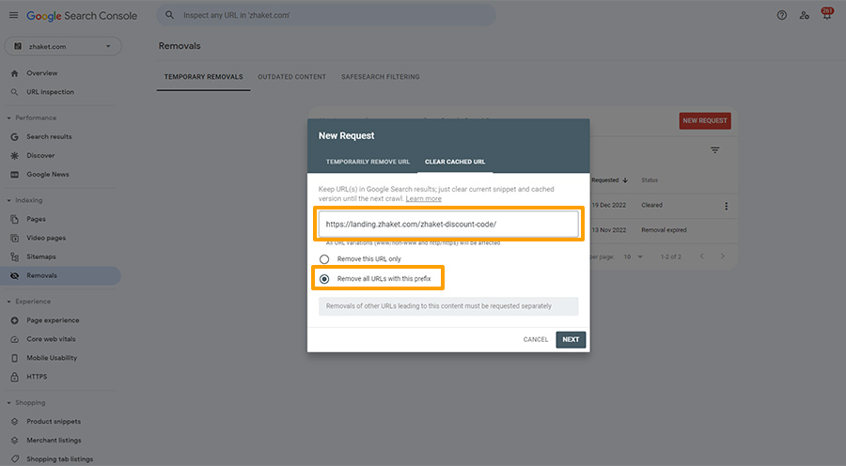This screenshot has width=846, height=466.
Task: Click the Search results Google icon
Action: 14,137
